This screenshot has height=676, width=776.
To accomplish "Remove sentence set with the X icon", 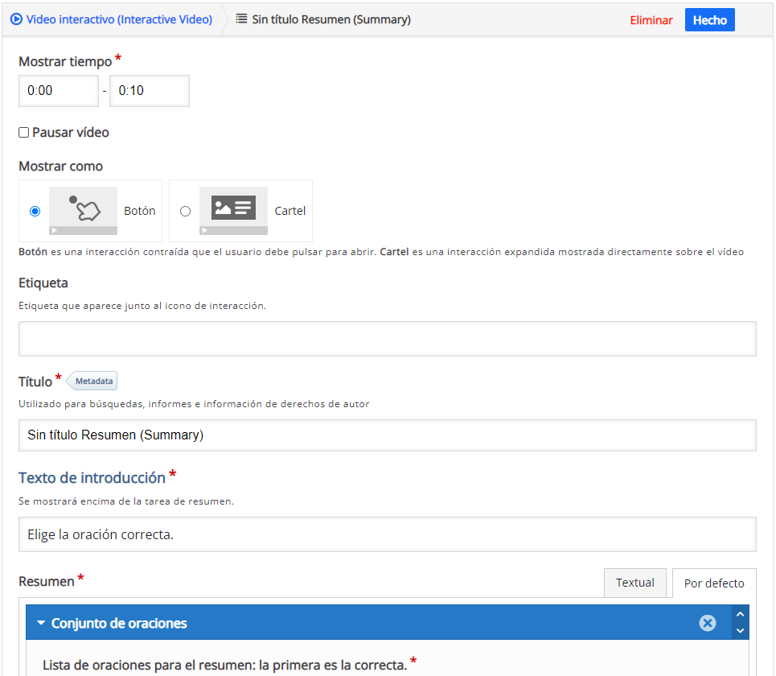I will coord(707,623).
